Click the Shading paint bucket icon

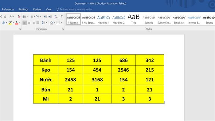pos(52,23)
